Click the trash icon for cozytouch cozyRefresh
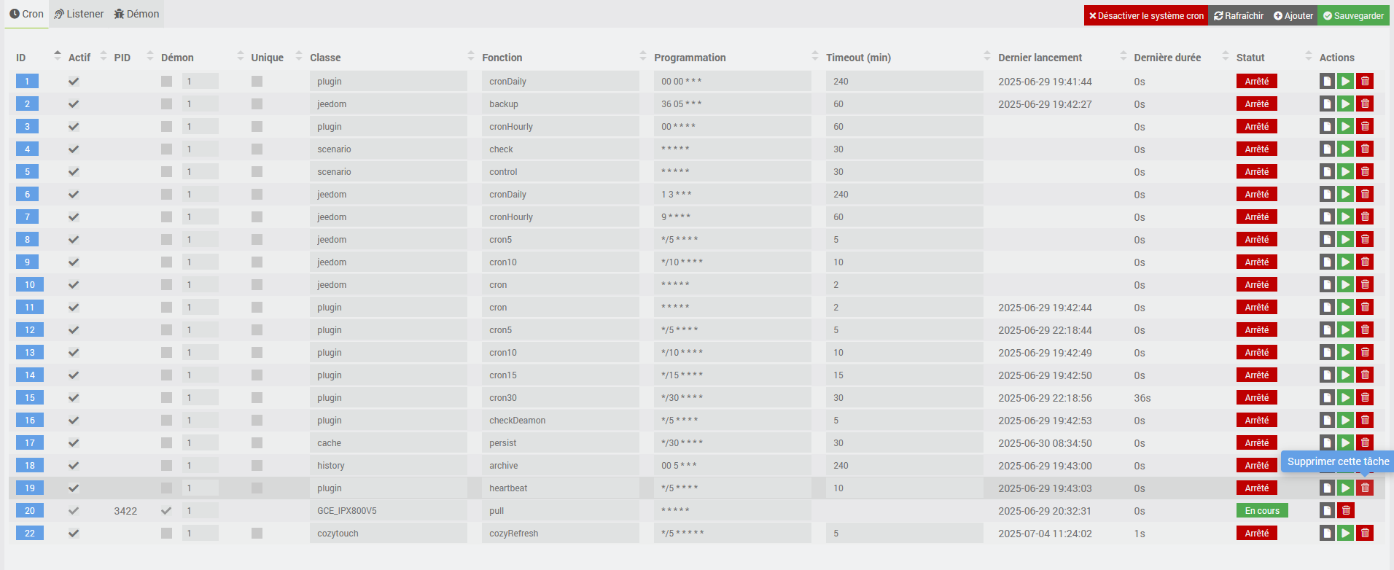The width and height of the screenshot is (1394, 570). [x=1365, y=534]
